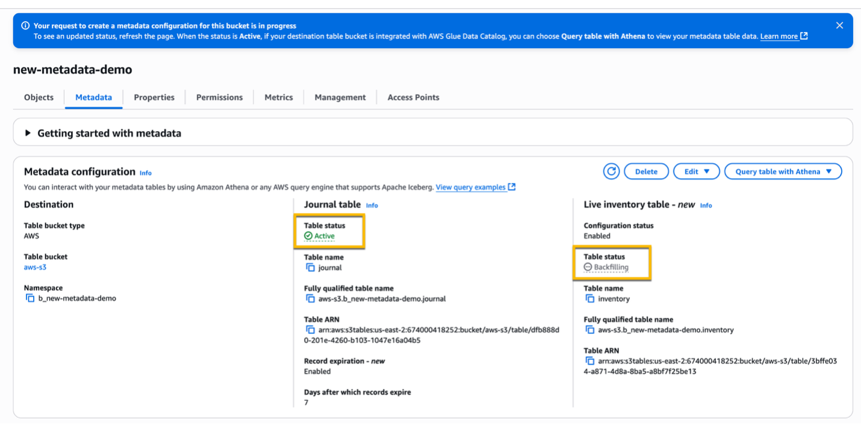Open the Edit dropdown menu
The image size is (861, 426).
696,171
